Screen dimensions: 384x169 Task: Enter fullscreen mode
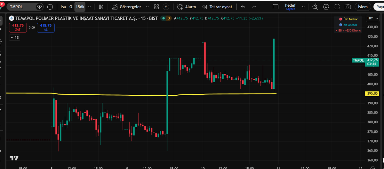pyautogui.click(x=337, y=7)
